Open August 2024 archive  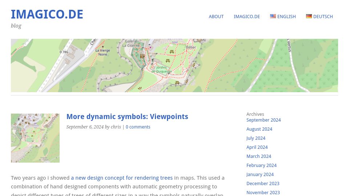coord(259,129)
